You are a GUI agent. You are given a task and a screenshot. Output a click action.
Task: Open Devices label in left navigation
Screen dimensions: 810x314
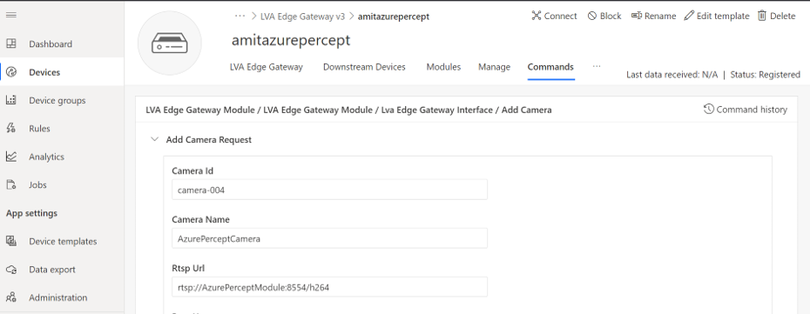click(x=44, y=72)
